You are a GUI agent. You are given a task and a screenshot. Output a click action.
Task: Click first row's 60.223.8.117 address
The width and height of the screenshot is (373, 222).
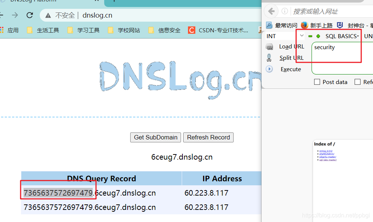(206, 193)
